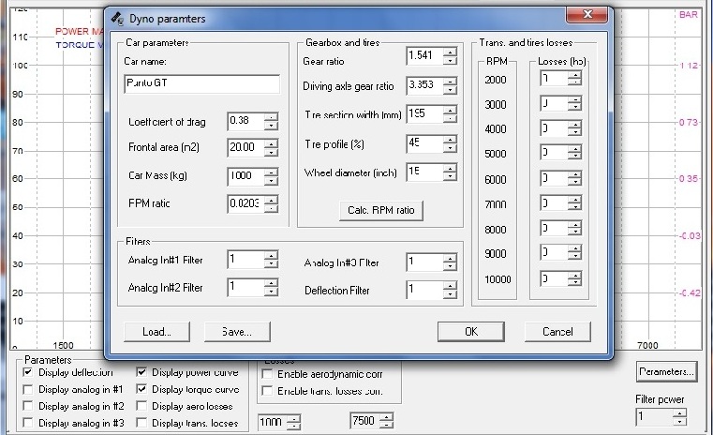Increase losses for 2000 RPM
The image size is (713, 435).
point(572,75)
